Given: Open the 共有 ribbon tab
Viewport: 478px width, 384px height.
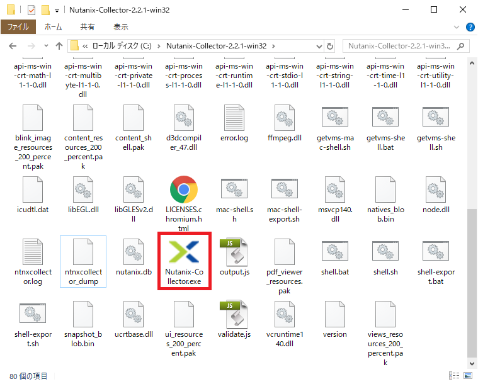Looking at the screenshot, I should (x=87, y=27).
